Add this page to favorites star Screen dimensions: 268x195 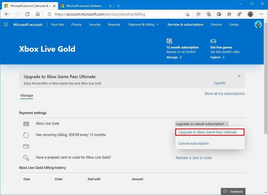pyautogui.click(x=187, y=14)
